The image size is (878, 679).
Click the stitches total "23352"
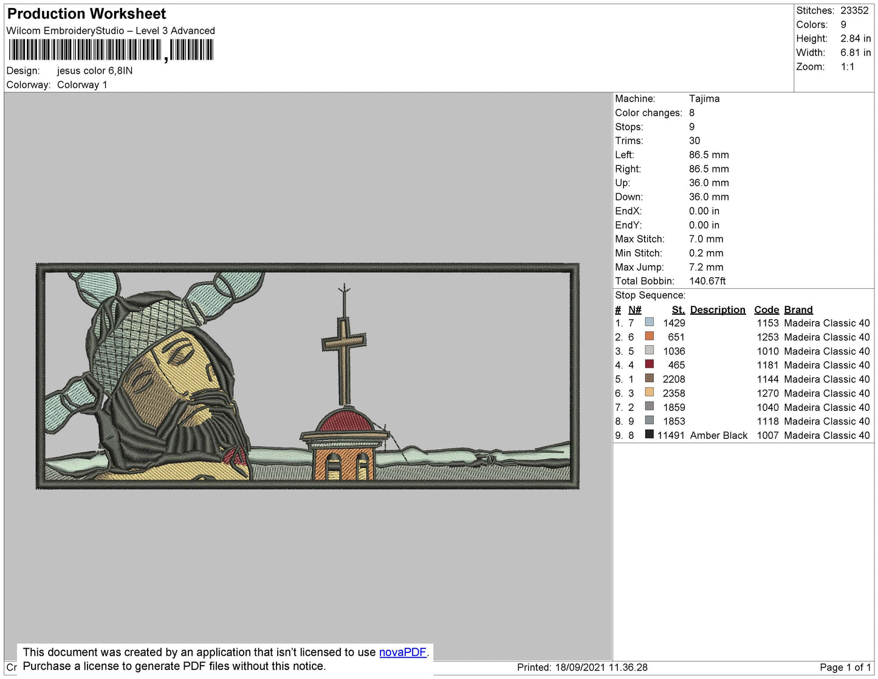(854, 11)
